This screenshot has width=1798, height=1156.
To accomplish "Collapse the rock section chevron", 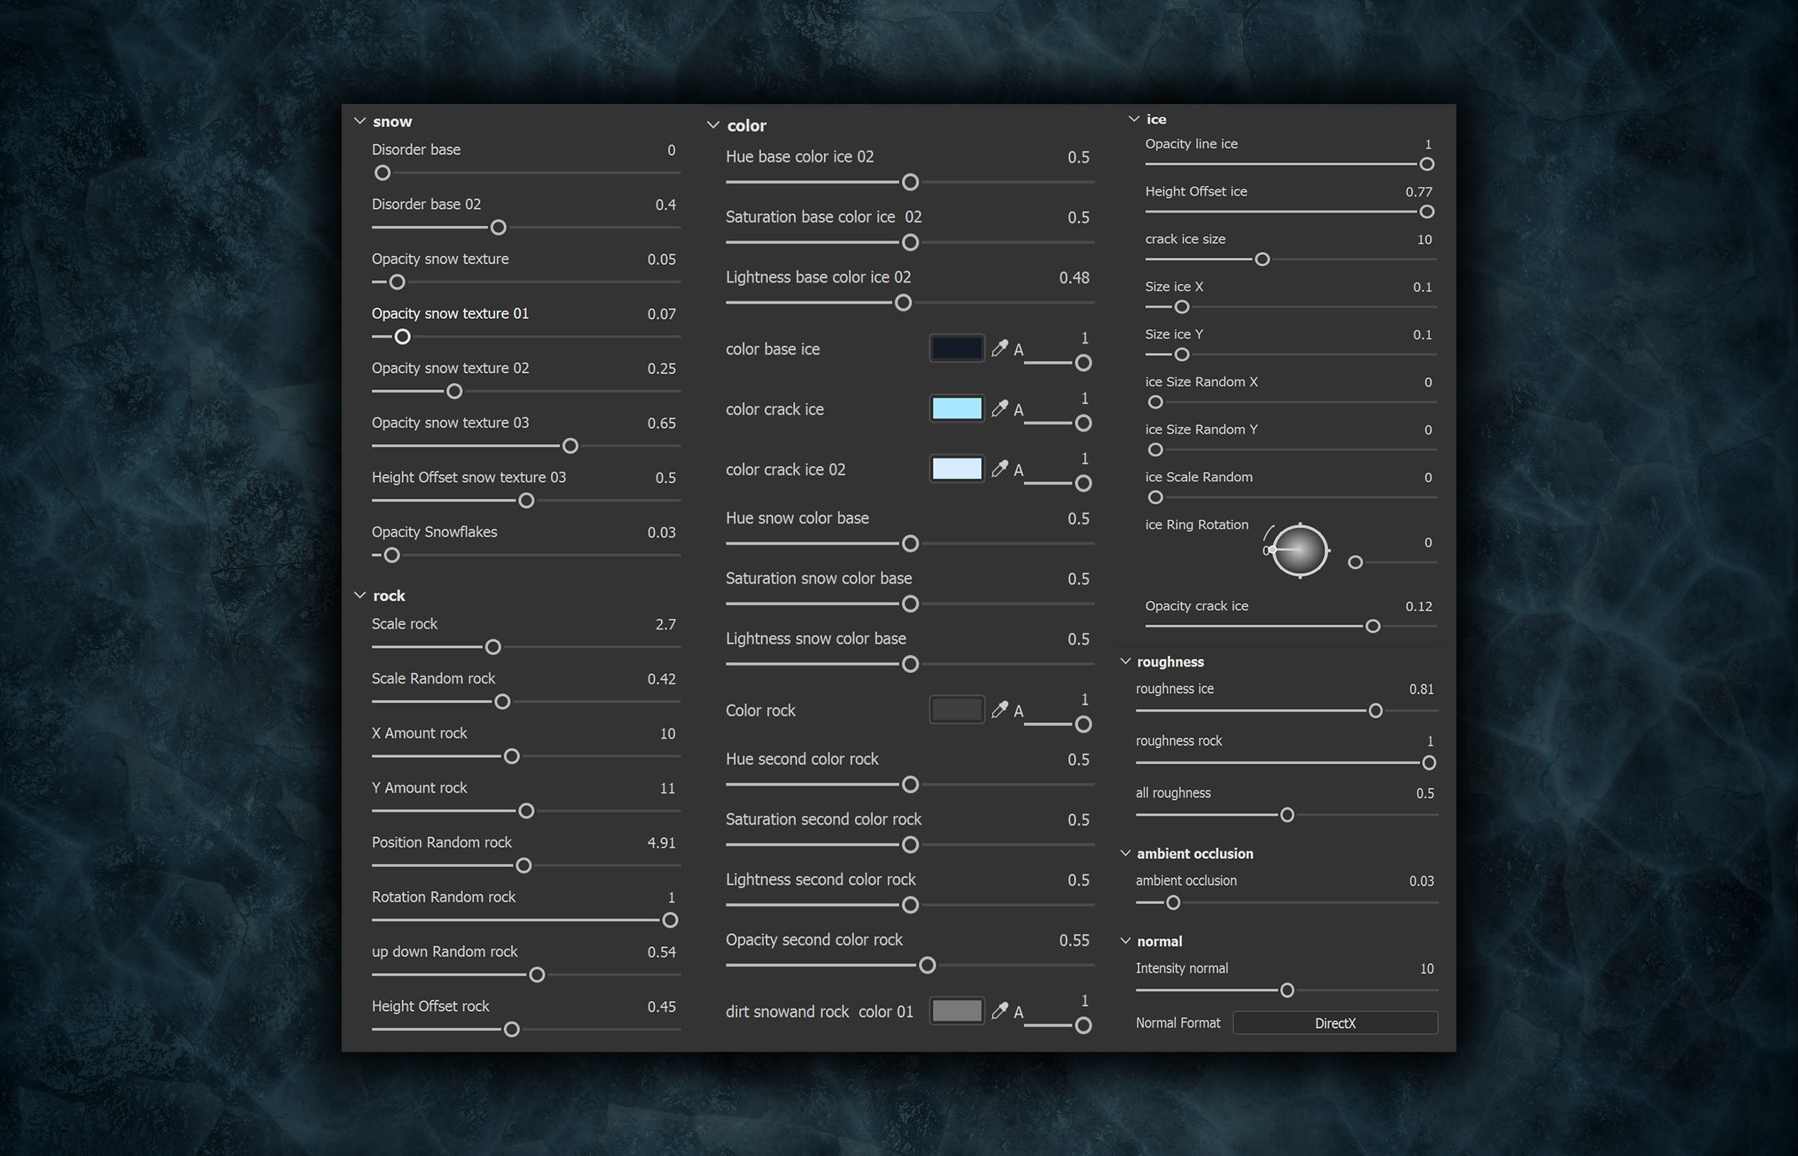I will (360, 595).
